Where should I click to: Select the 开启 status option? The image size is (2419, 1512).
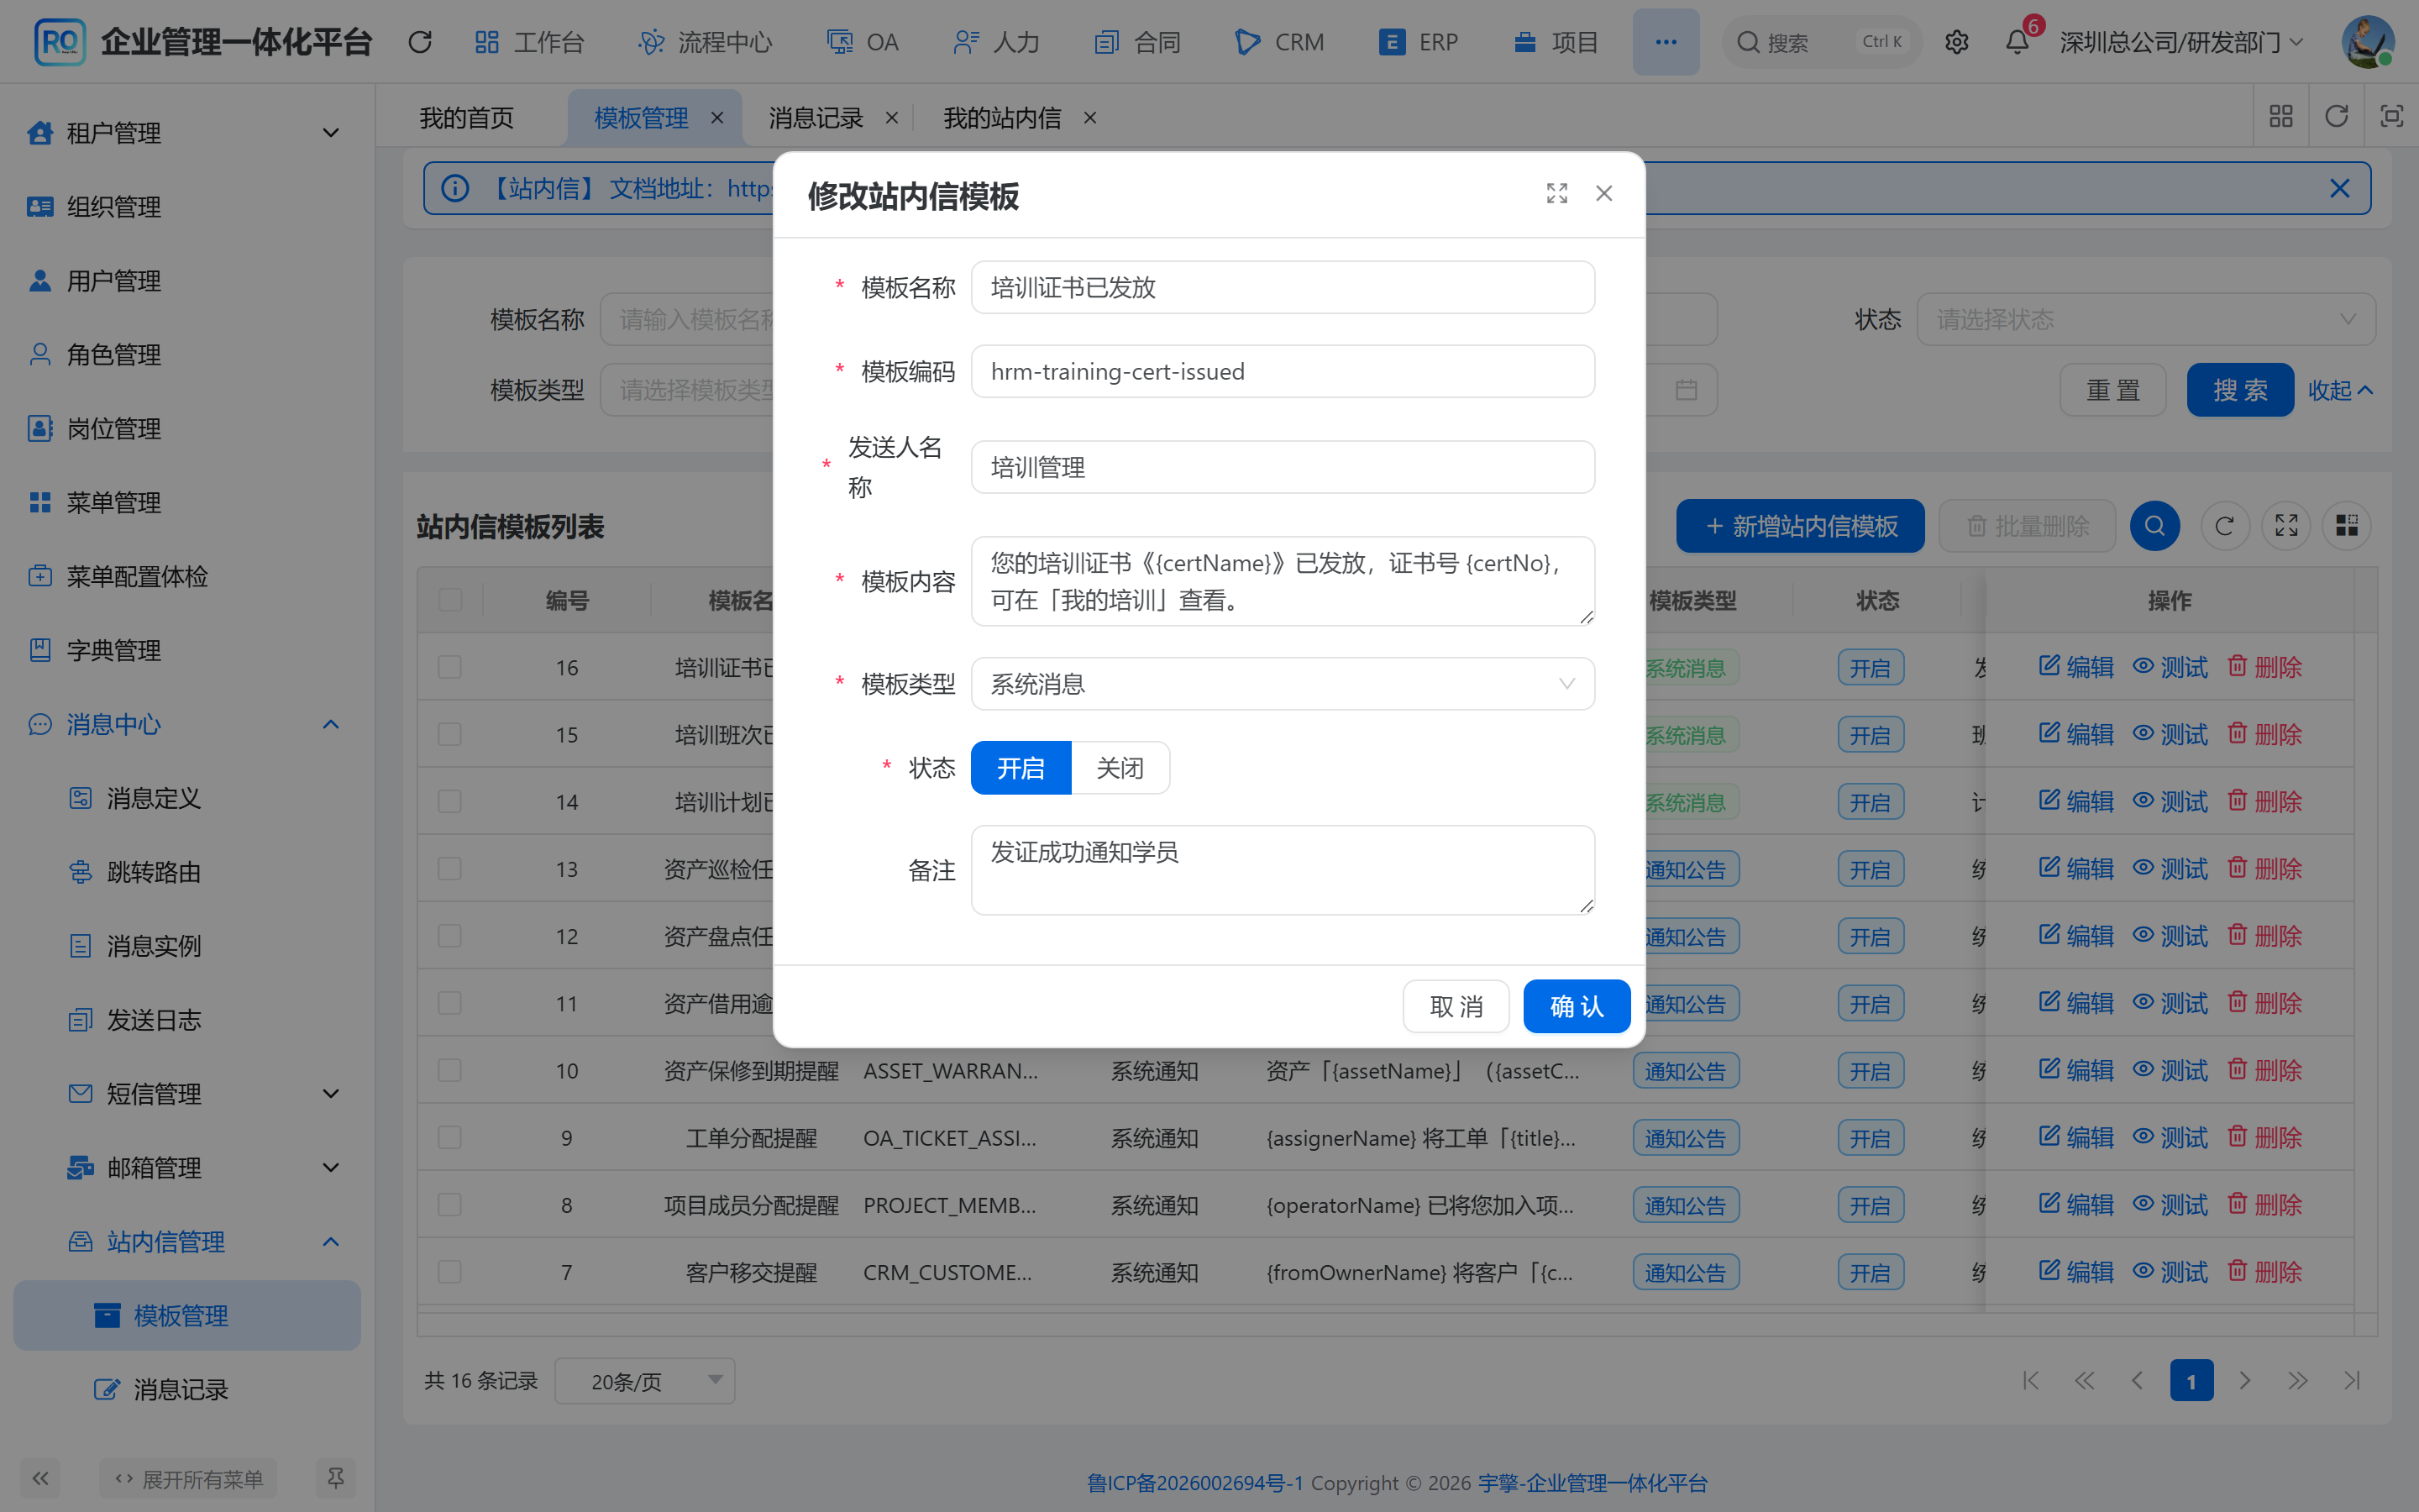point(1021,768)
